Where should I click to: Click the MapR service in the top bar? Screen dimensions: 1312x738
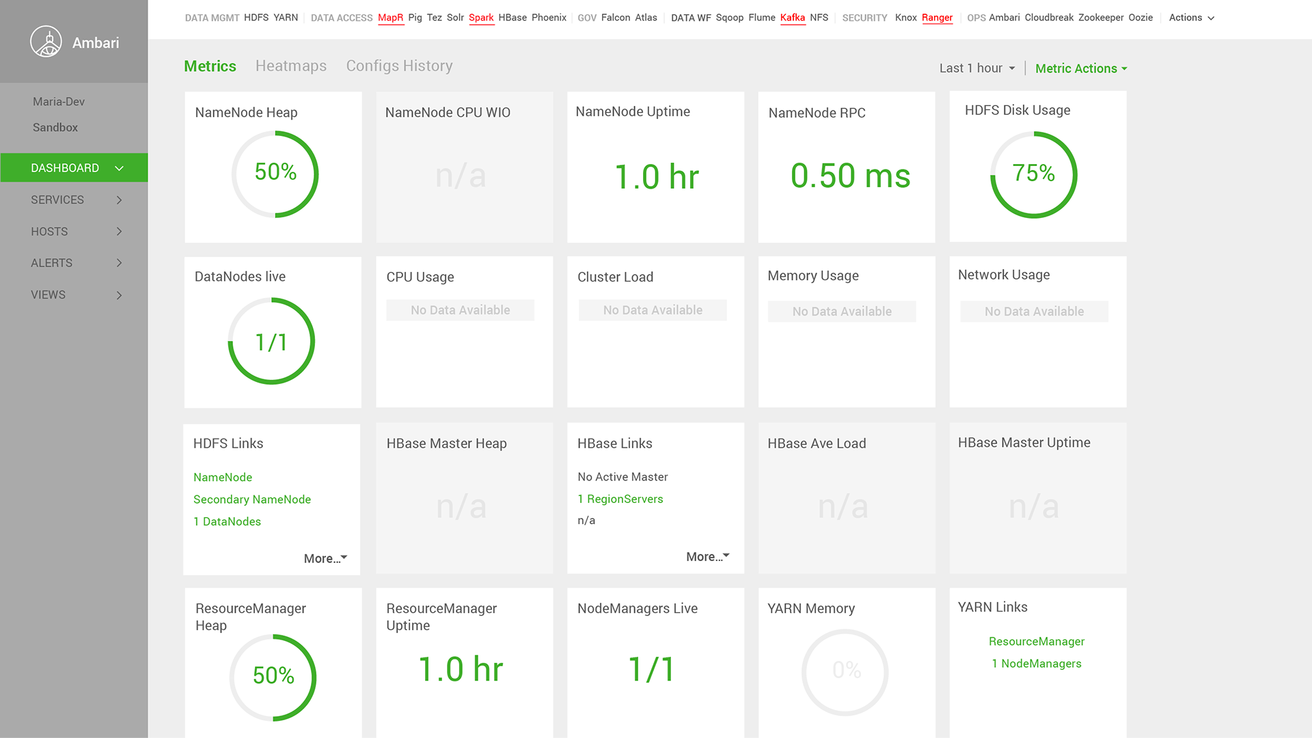pyautogui.click(x=391, y=18)
